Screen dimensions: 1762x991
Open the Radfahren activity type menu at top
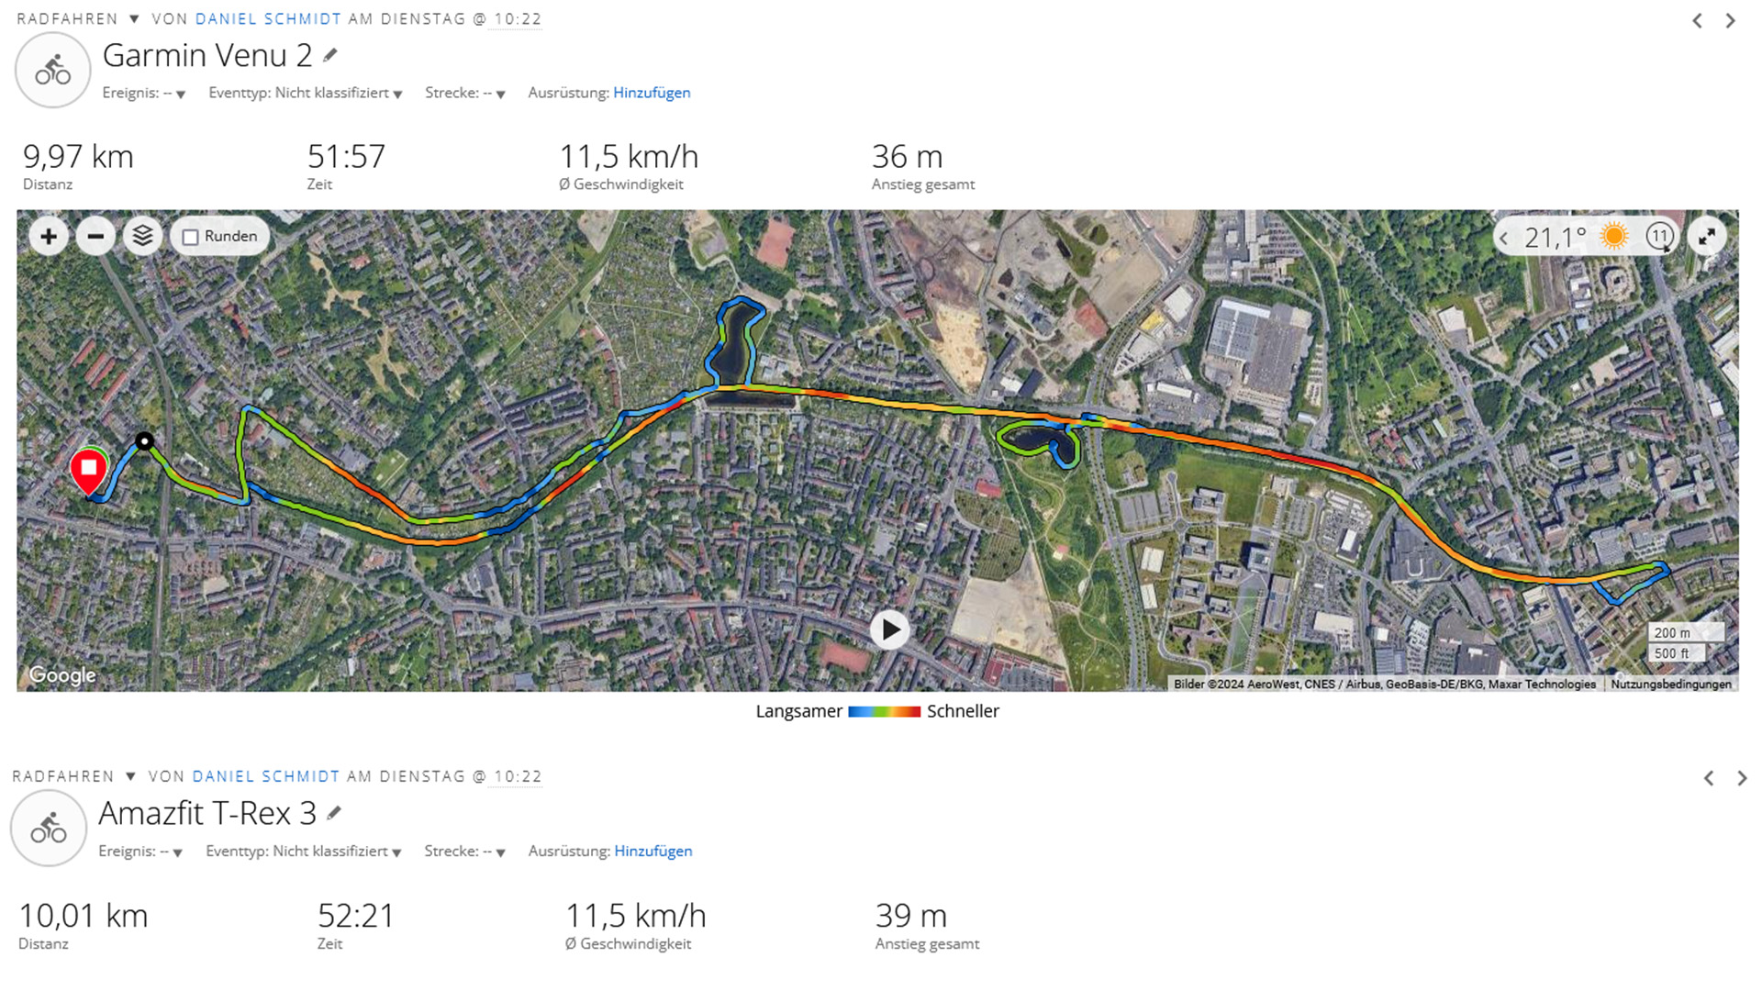click(78, 19)
